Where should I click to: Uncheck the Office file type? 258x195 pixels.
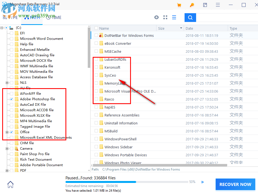(x=12, y=132)
